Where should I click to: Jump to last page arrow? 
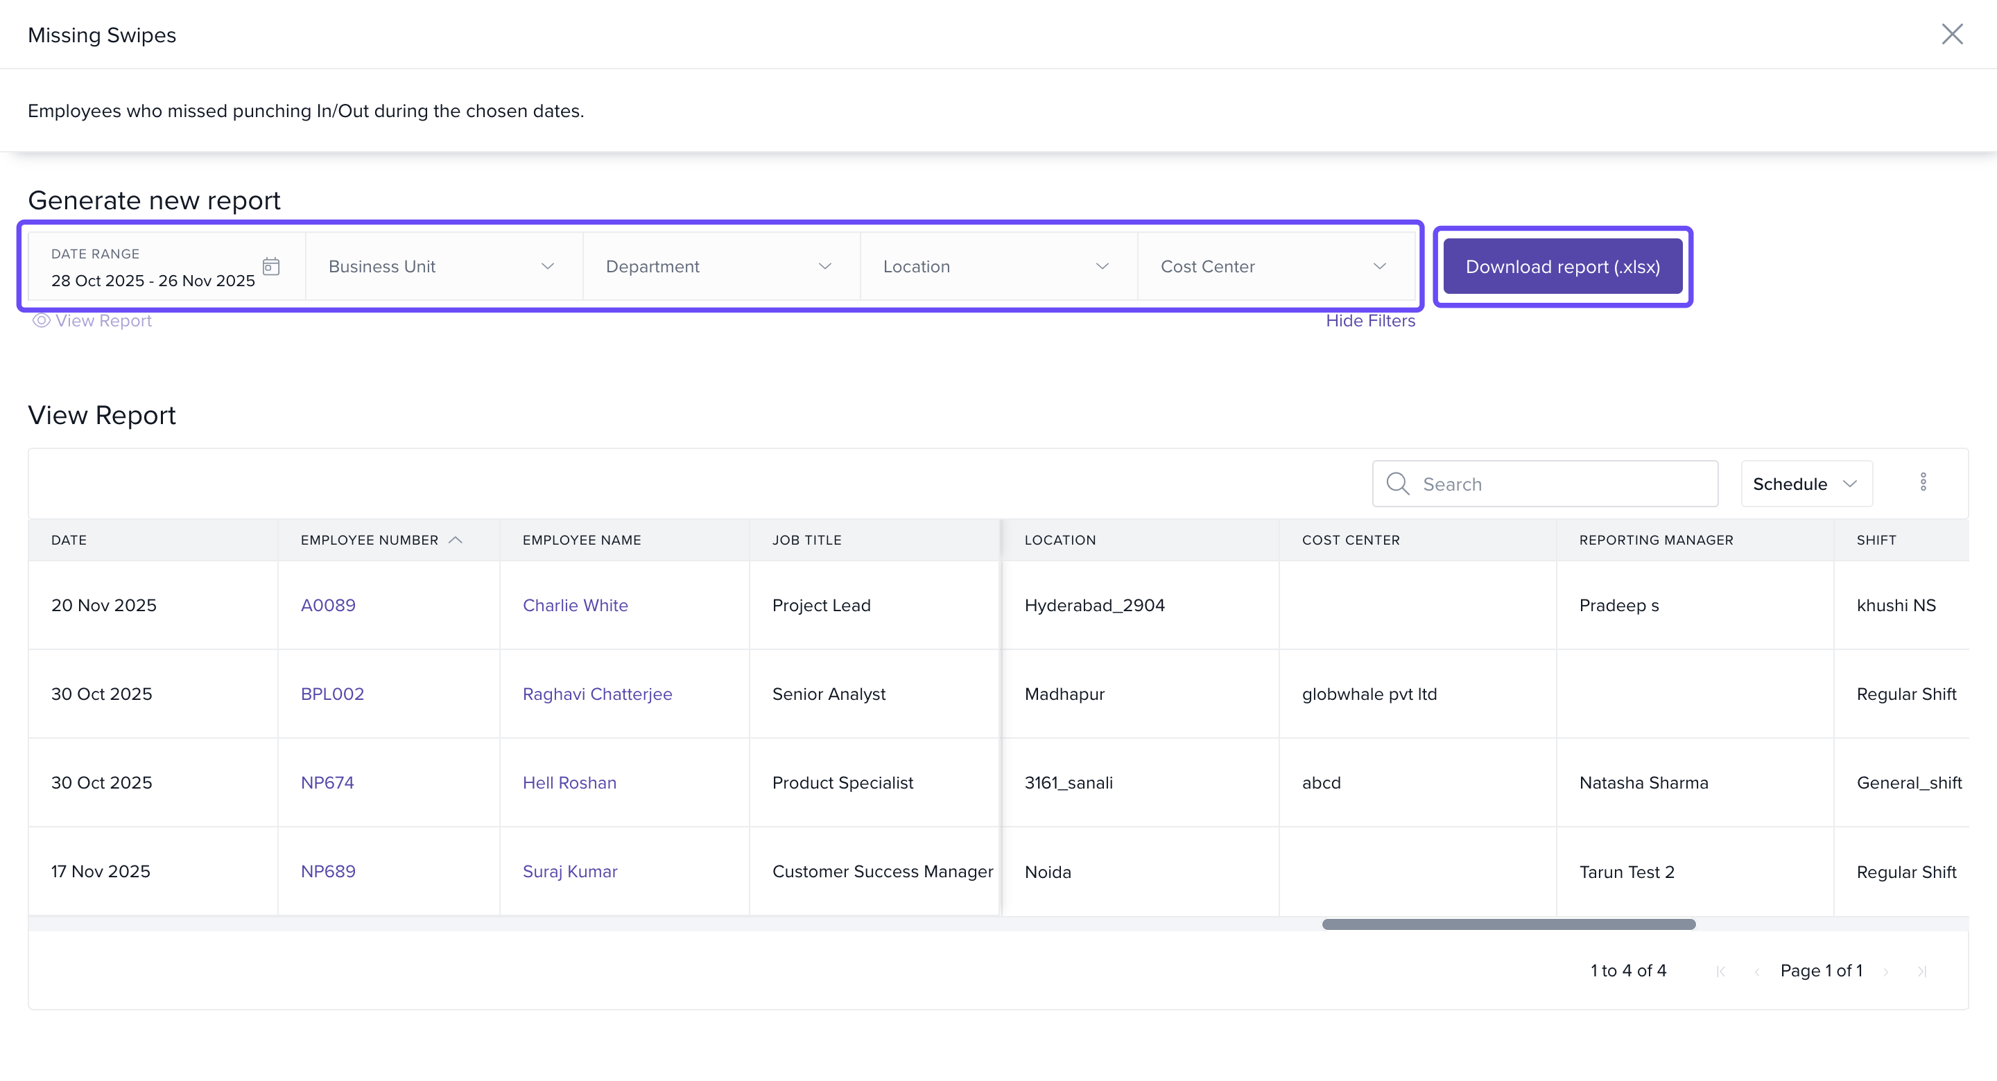point(1922,972)
